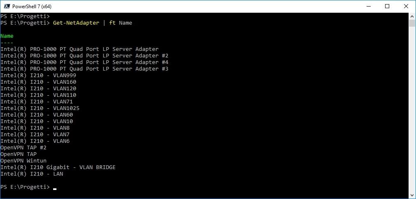Click the vertical scrollbar thumb
This screenshot has height=199, width=416.
412,23
